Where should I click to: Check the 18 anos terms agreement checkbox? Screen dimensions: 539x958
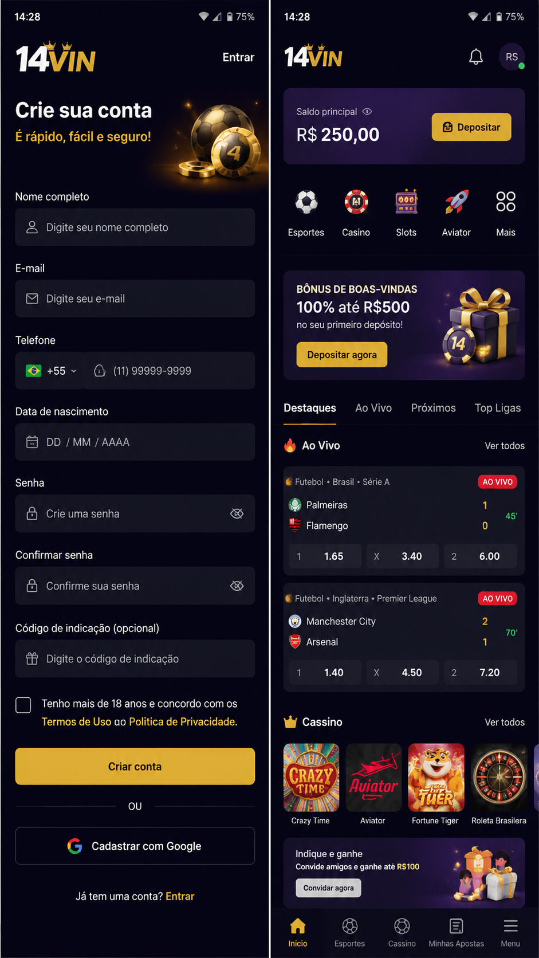coord(23,705)
